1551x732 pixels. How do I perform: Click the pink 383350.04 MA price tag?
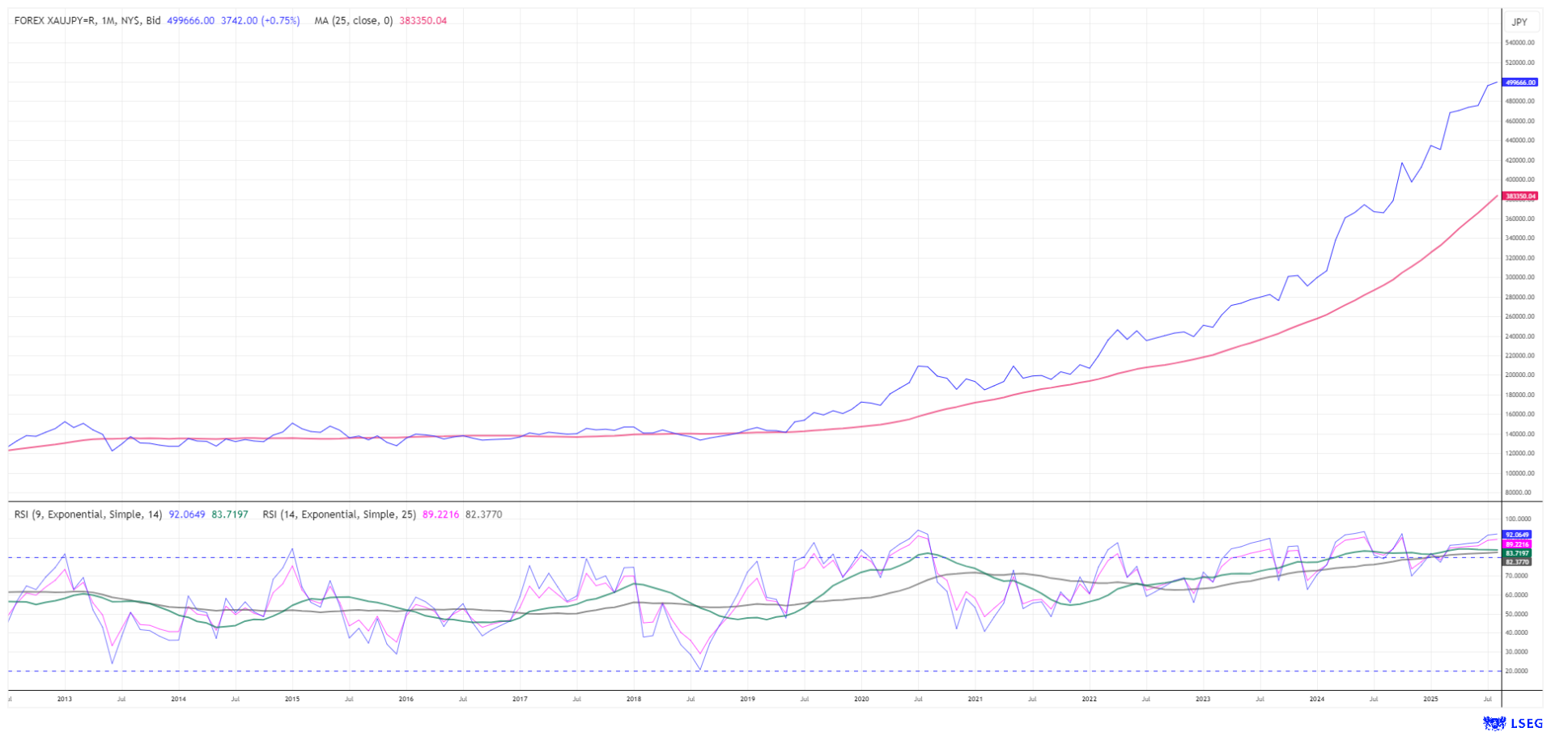point(1519,196)
